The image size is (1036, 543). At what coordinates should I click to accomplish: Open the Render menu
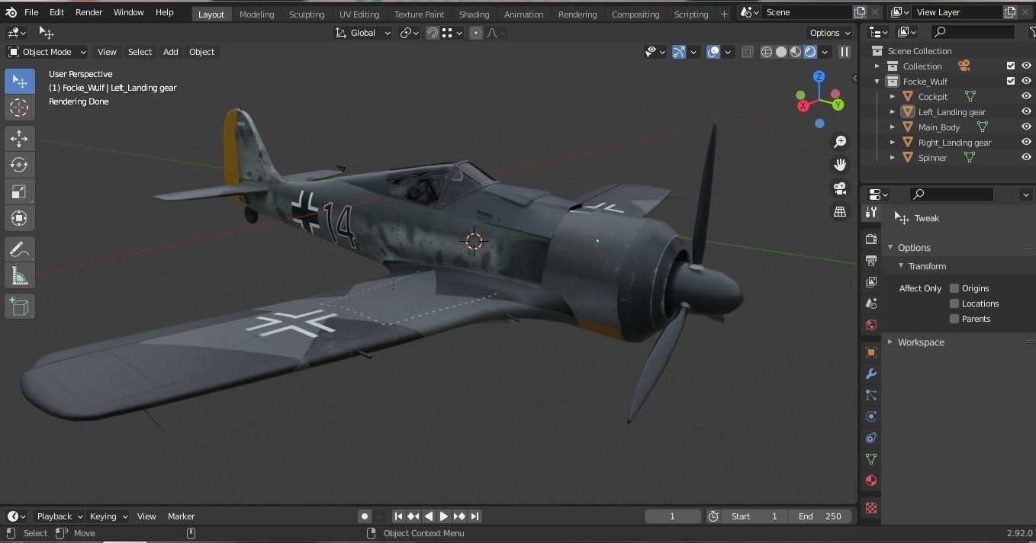pyautogui.click(x=88, y=12)
